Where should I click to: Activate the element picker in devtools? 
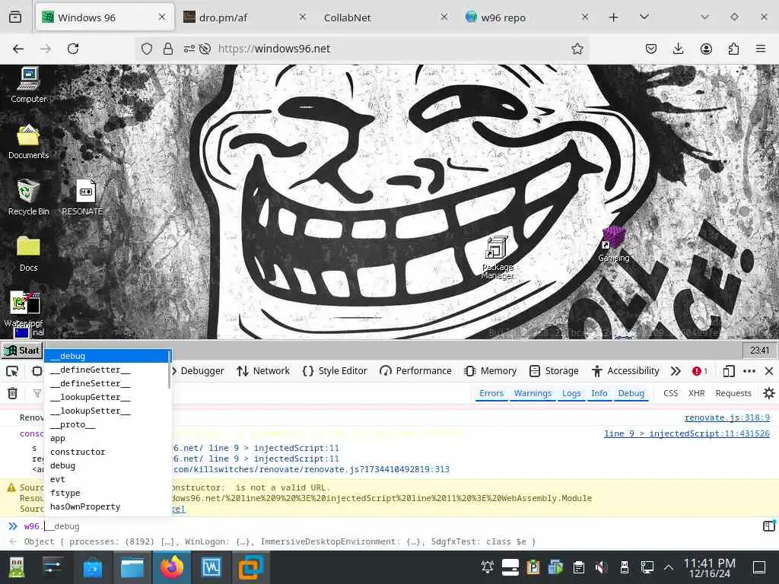12,371
